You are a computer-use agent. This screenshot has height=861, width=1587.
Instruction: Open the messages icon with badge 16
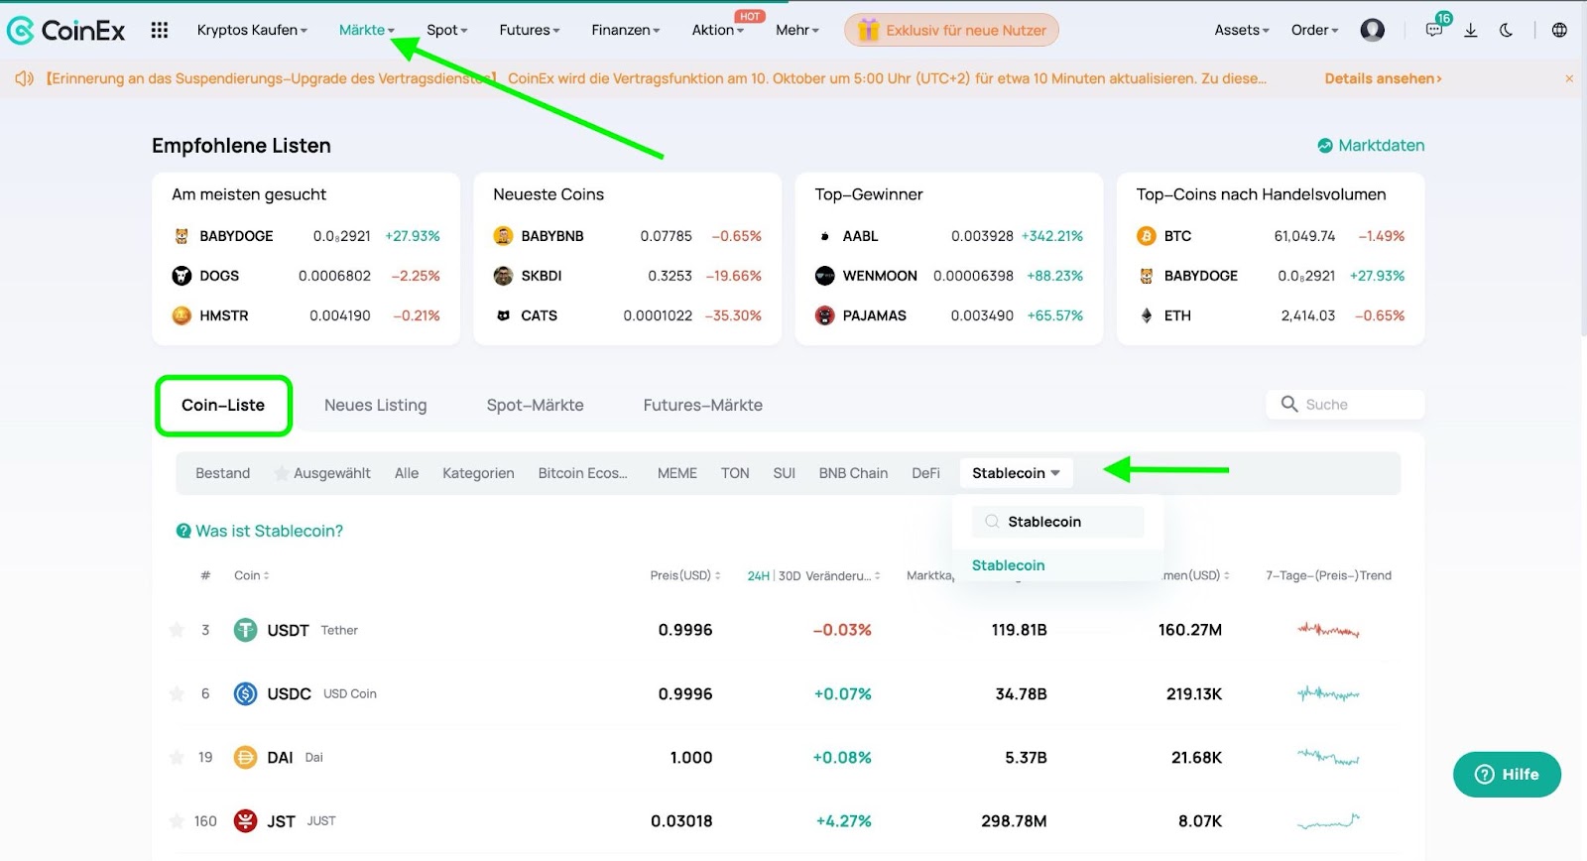click(1434, 31)
